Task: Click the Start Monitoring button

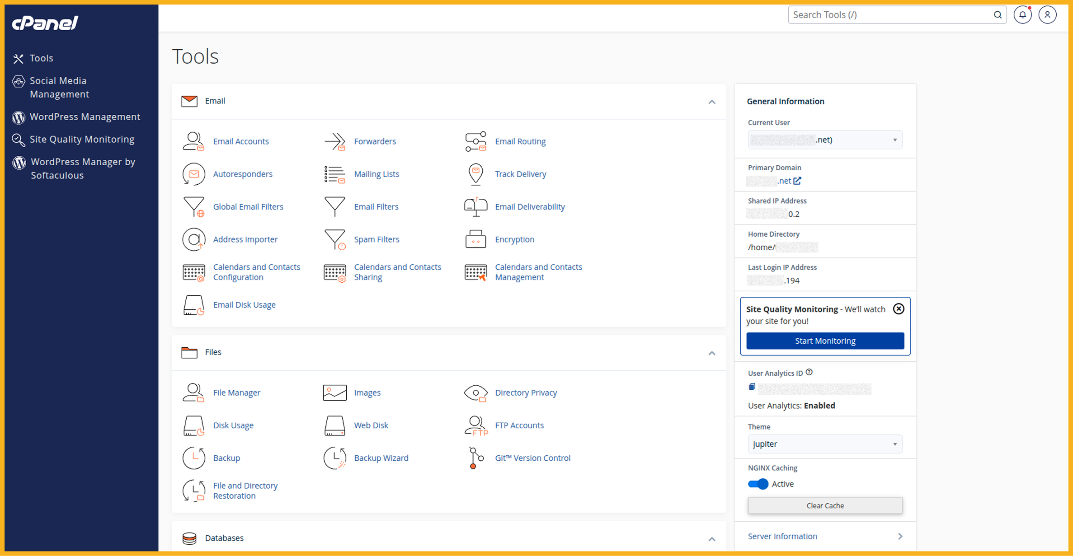Action: point(824,341)
